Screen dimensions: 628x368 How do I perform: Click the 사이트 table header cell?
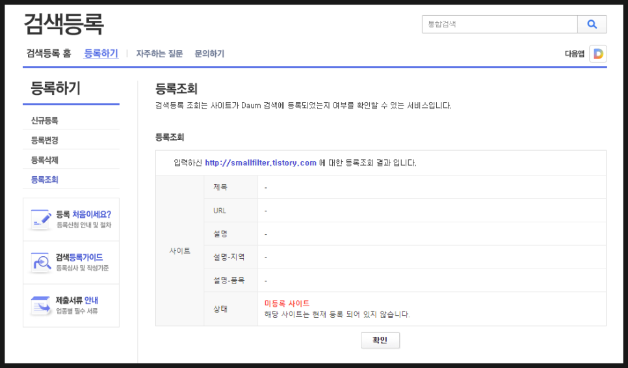click(180, 251)
